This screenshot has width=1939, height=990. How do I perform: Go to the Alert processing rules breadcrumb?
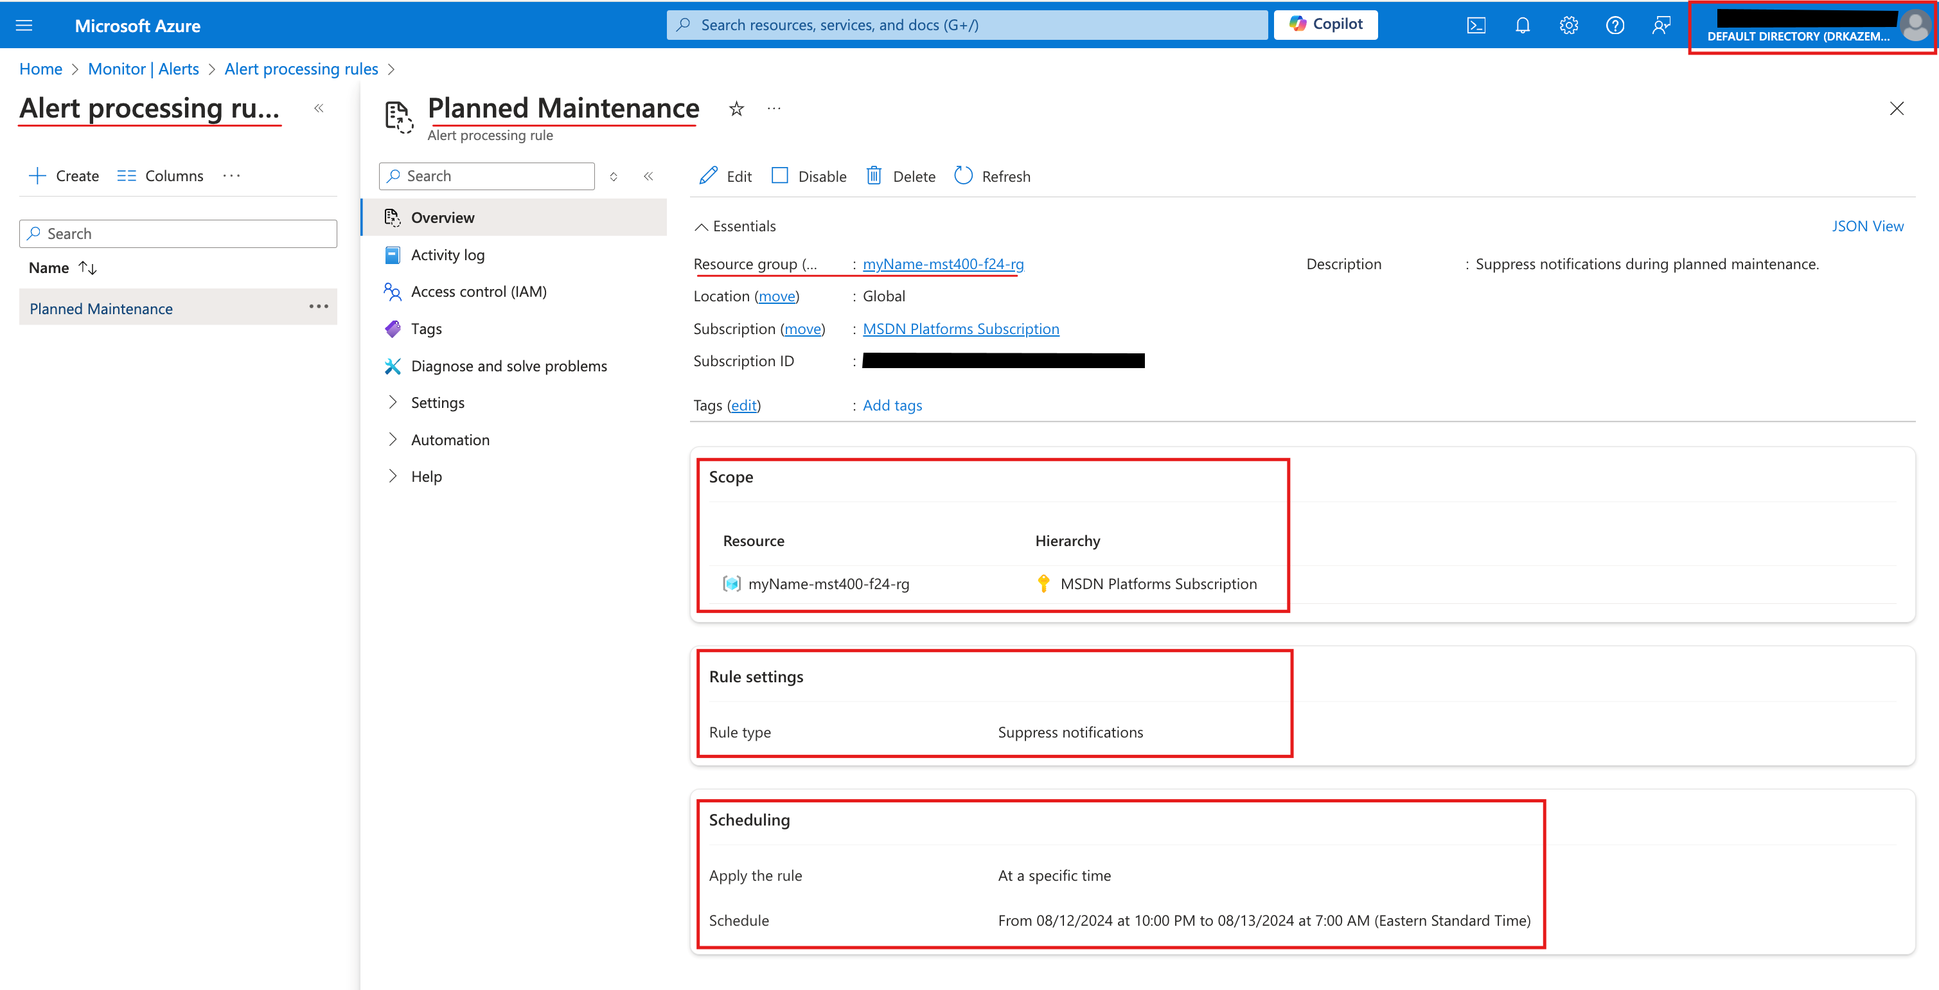301,69
